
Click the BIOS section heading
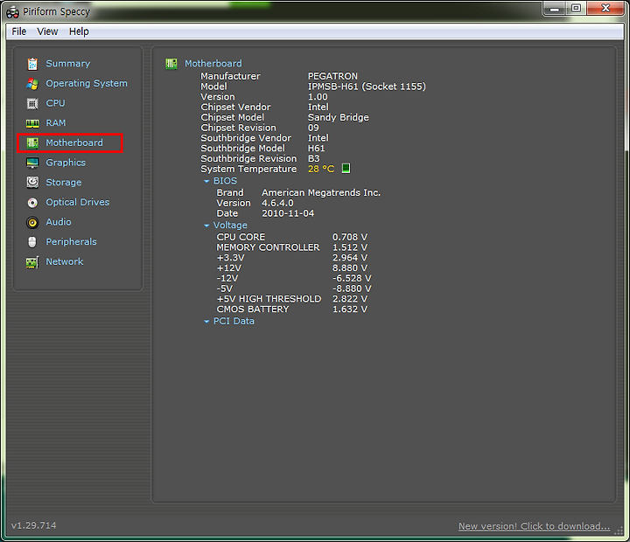(225, 181)
